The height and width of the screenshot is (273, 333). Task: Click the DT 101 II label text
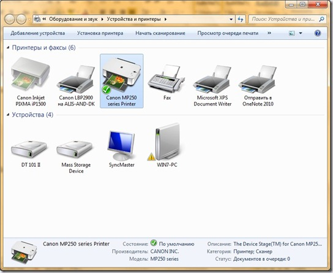coord(31,164)
